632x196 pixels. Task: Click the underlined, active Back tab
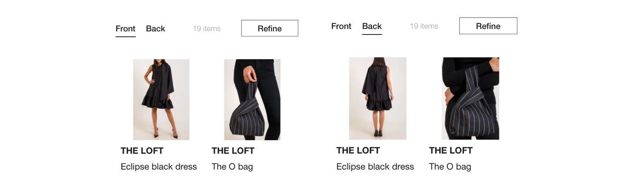[x=372, y=26]
